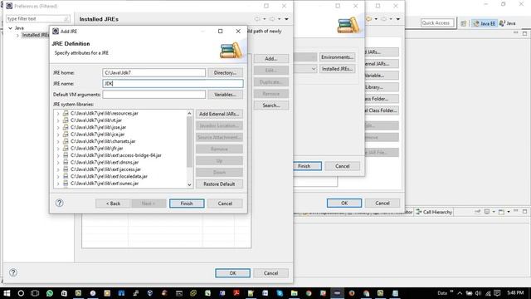Open the Action Center notifications icon
531x299 pixels.
tap(497, 293)
